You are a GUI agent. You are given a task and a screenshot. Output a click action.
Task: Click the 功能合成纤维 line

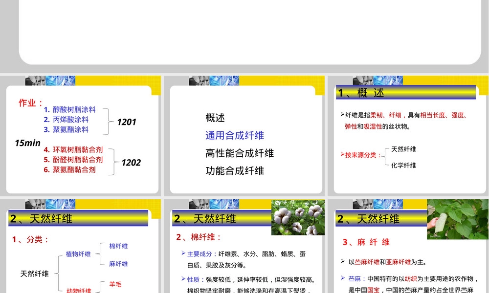coord(235,170)
